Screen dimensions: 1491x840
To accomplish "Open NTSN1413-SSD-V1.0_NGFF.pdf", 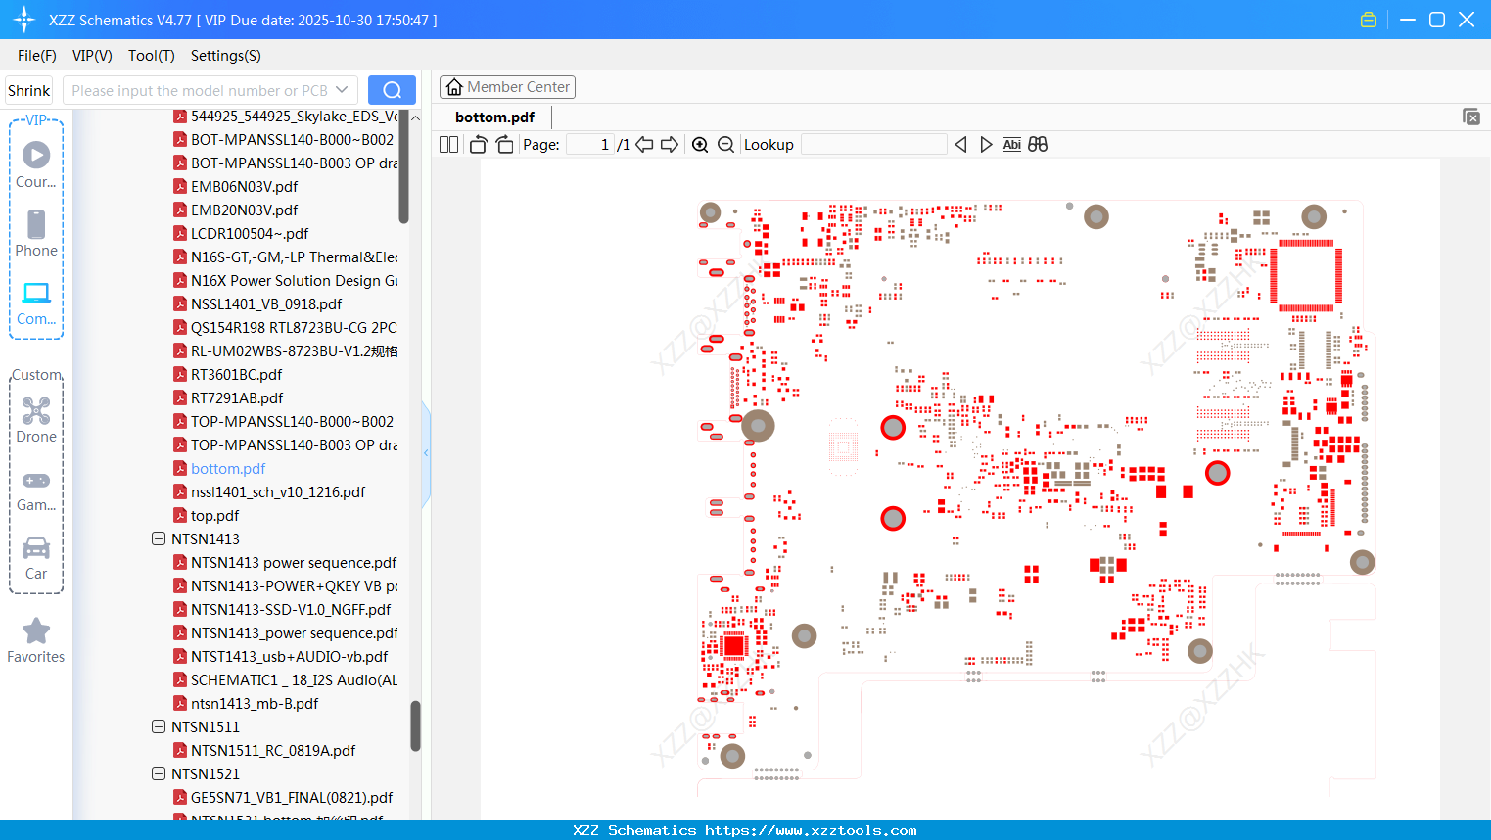I will tap(291, 609).
